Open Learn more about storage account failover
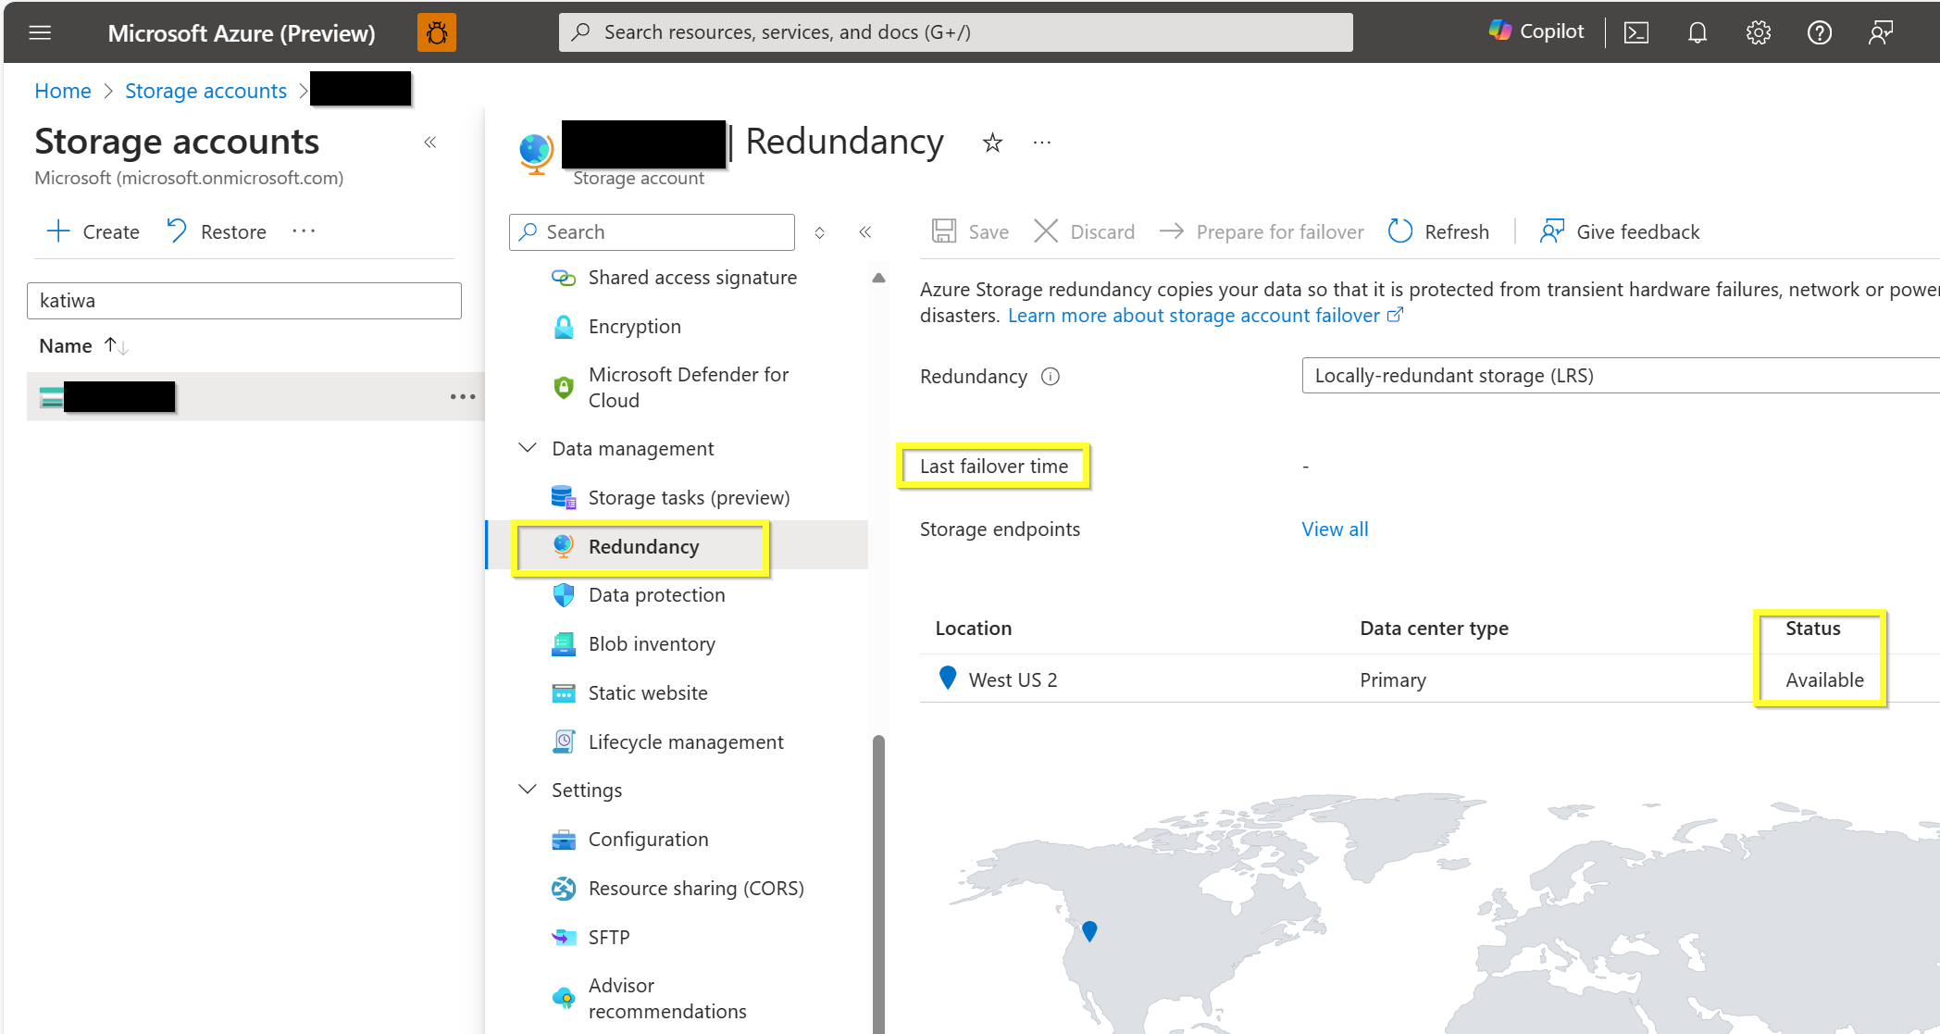Viewport: 1940px width, 1034px height. [1205, 316]
